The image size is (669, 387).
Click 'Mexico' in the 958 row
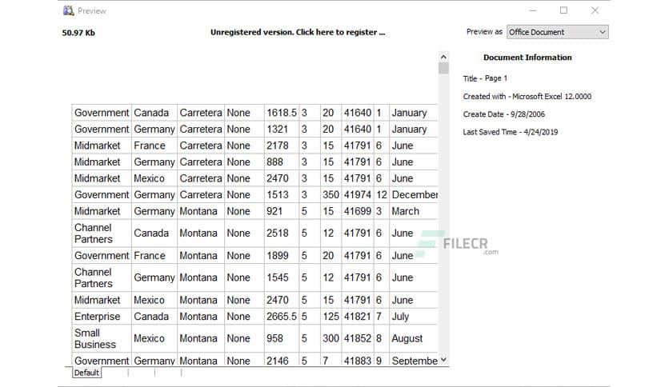pyautogui.click(x=154, y=338)
